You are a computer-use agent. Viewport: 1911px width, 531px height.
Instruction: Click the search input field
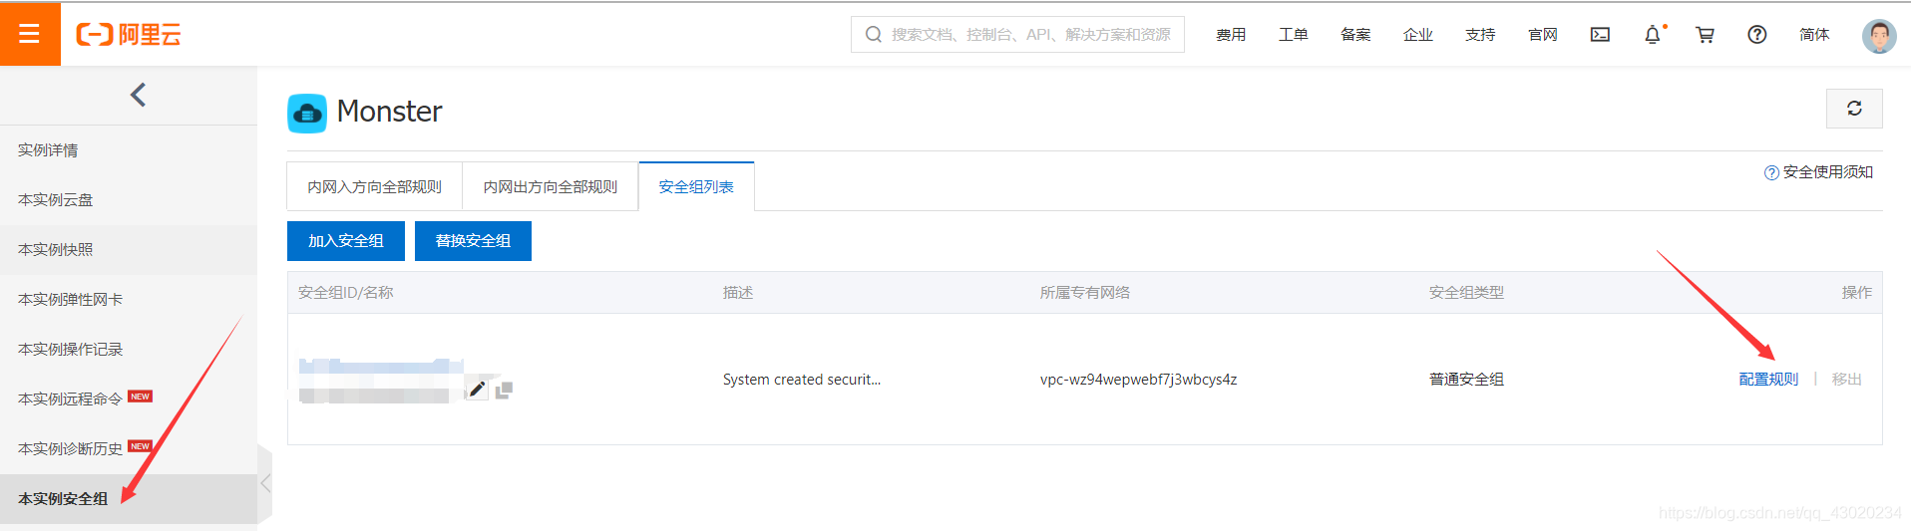pyautogui.click(x=1017, y=34)
